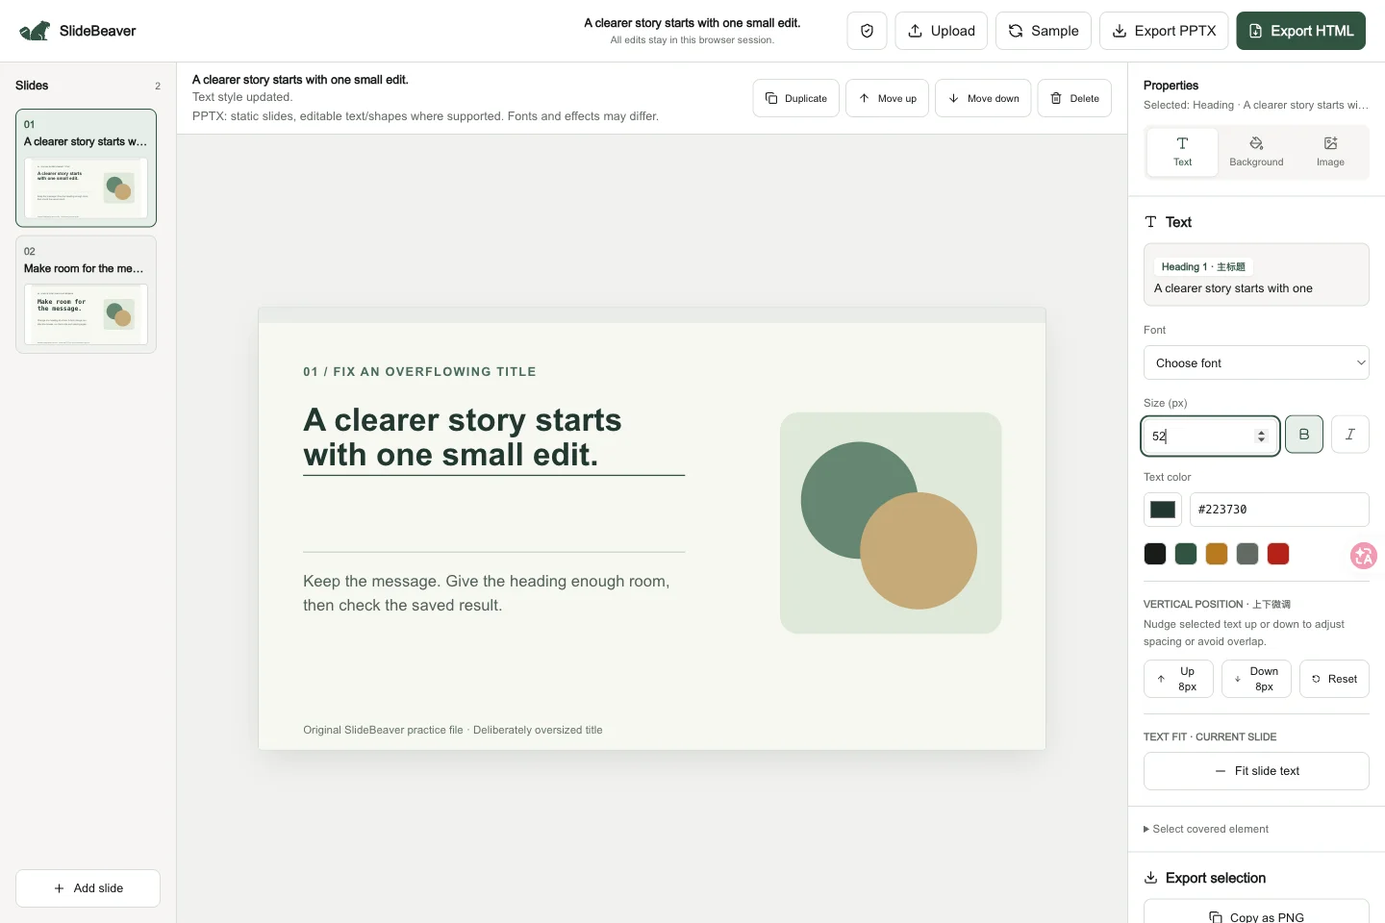Move the slide down
Screen dimensions: 1385x923
point(983,98)
